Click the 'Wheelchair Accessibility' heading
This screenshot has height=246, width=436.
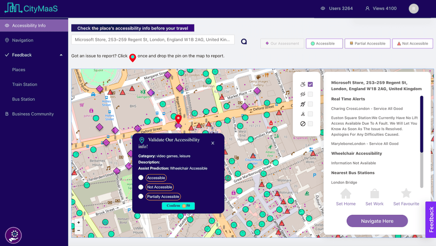click(356, 153)
